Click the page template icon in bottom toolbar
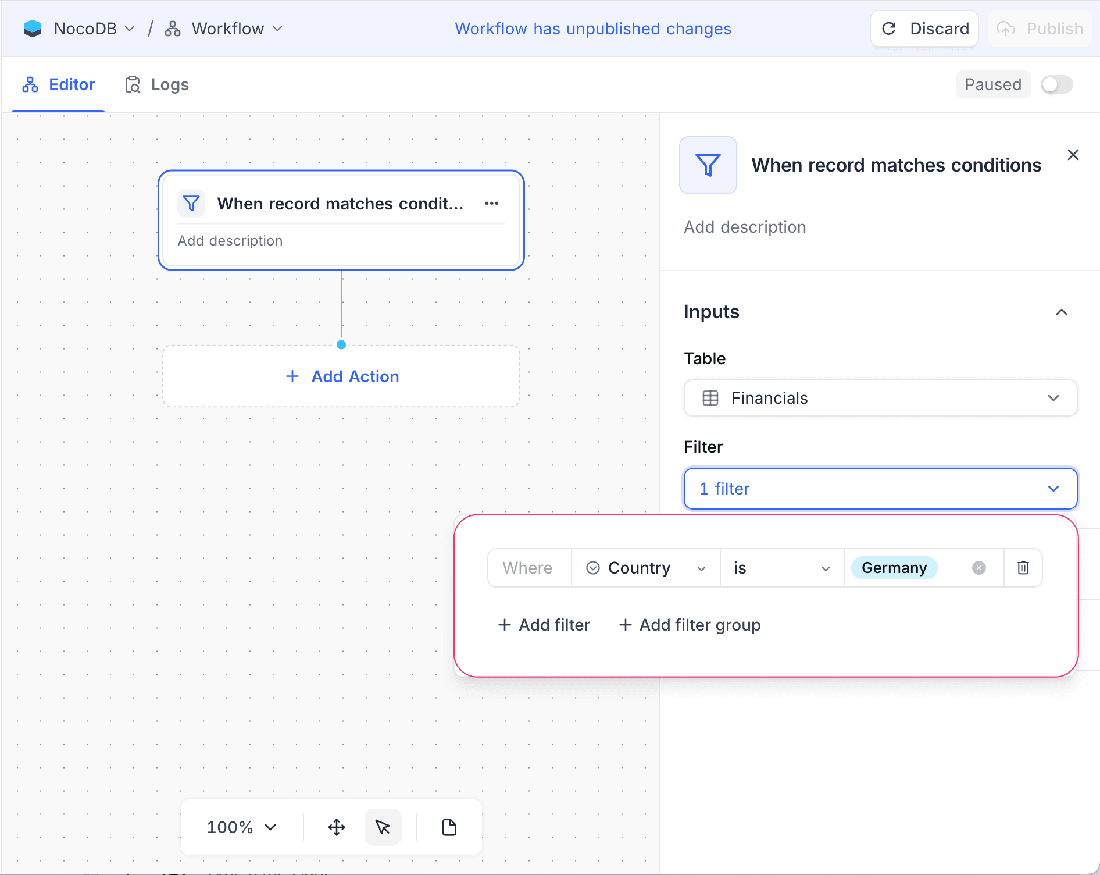Viewport: 1100px width, 875px height. (x=448, y=827)
